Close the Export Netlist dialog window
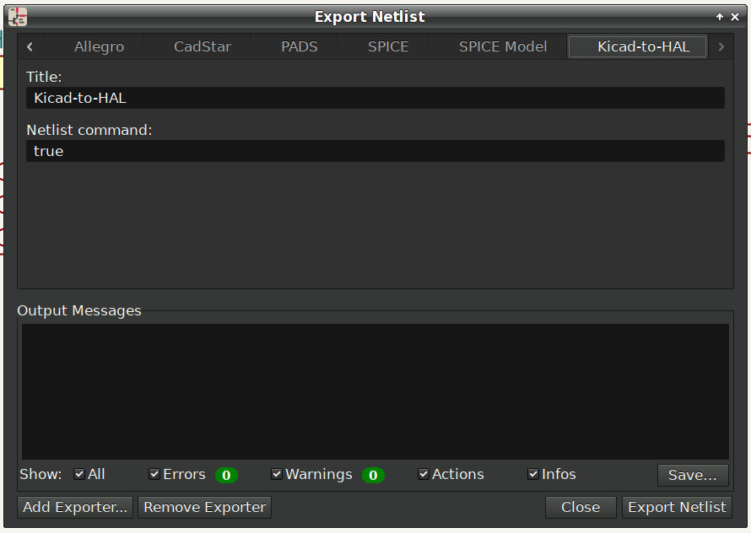751x533 pixels. click(x=735, y=17)
